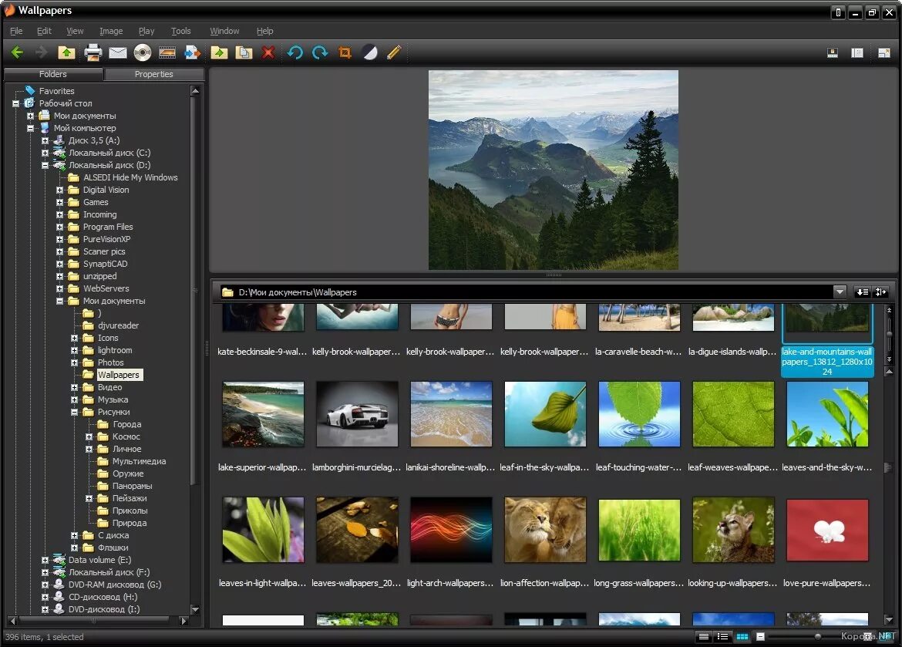Select the love-pure wallpapers thumbnail

[827, 530]
